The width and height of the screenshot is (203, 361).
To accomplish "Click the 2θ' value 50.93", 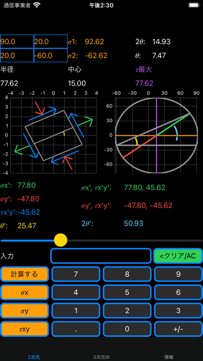I will (x=134, y=224).
